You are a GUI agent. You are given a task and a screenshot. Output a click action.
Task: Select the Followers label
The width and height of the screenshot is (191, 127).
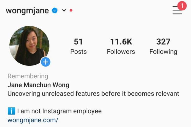point(121,52)
